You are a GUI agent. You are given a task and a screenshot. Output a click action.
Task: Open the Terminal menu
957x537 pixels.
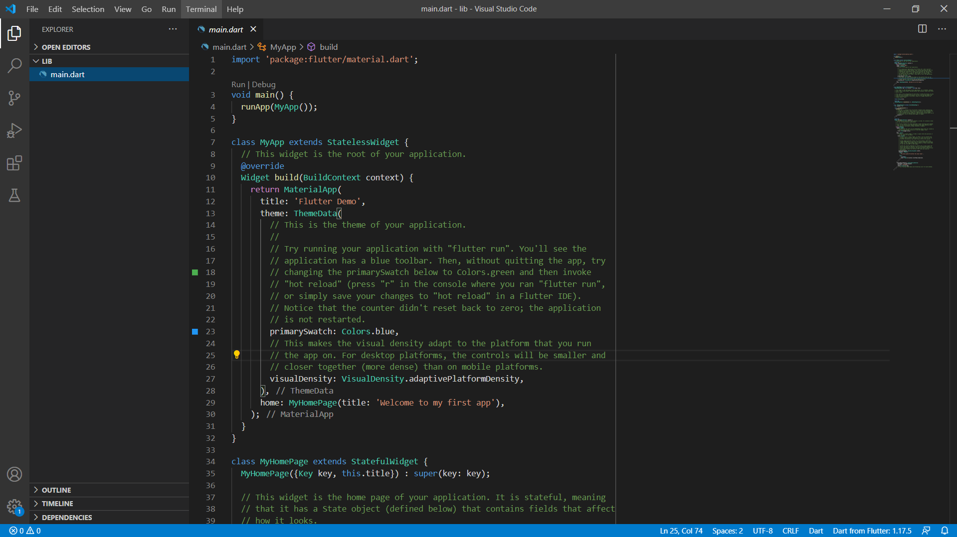201,9
